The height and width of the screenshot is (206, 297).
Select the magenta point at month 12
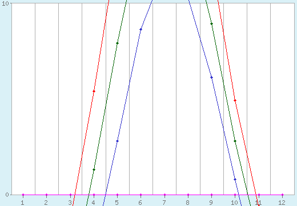click(x=282, y=195)
